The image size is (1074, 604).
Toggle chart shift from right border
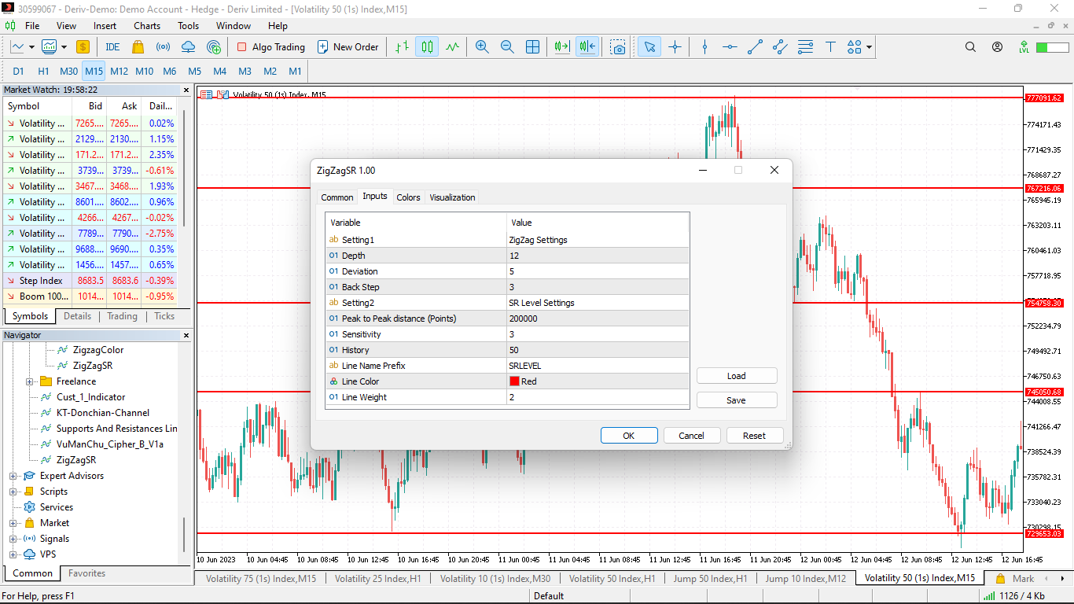[x=587, y=47]
